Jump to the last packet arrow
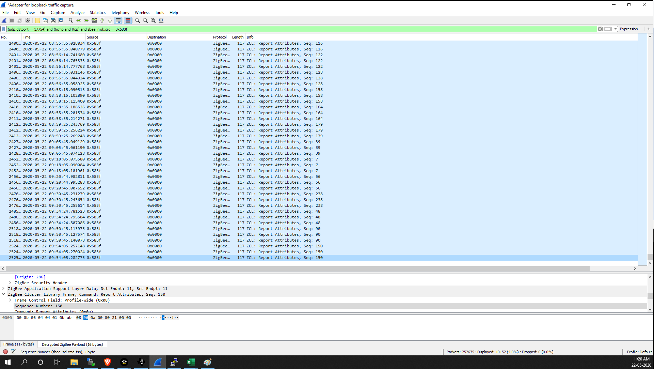Screen dimensions: 654x369 tap(110, 20)
